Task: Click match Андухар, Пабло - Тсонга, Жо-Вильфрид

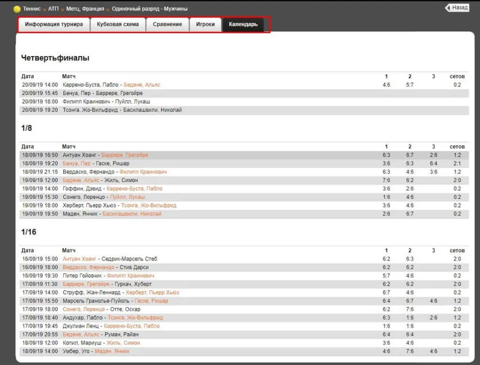Action: coord(112,318)
